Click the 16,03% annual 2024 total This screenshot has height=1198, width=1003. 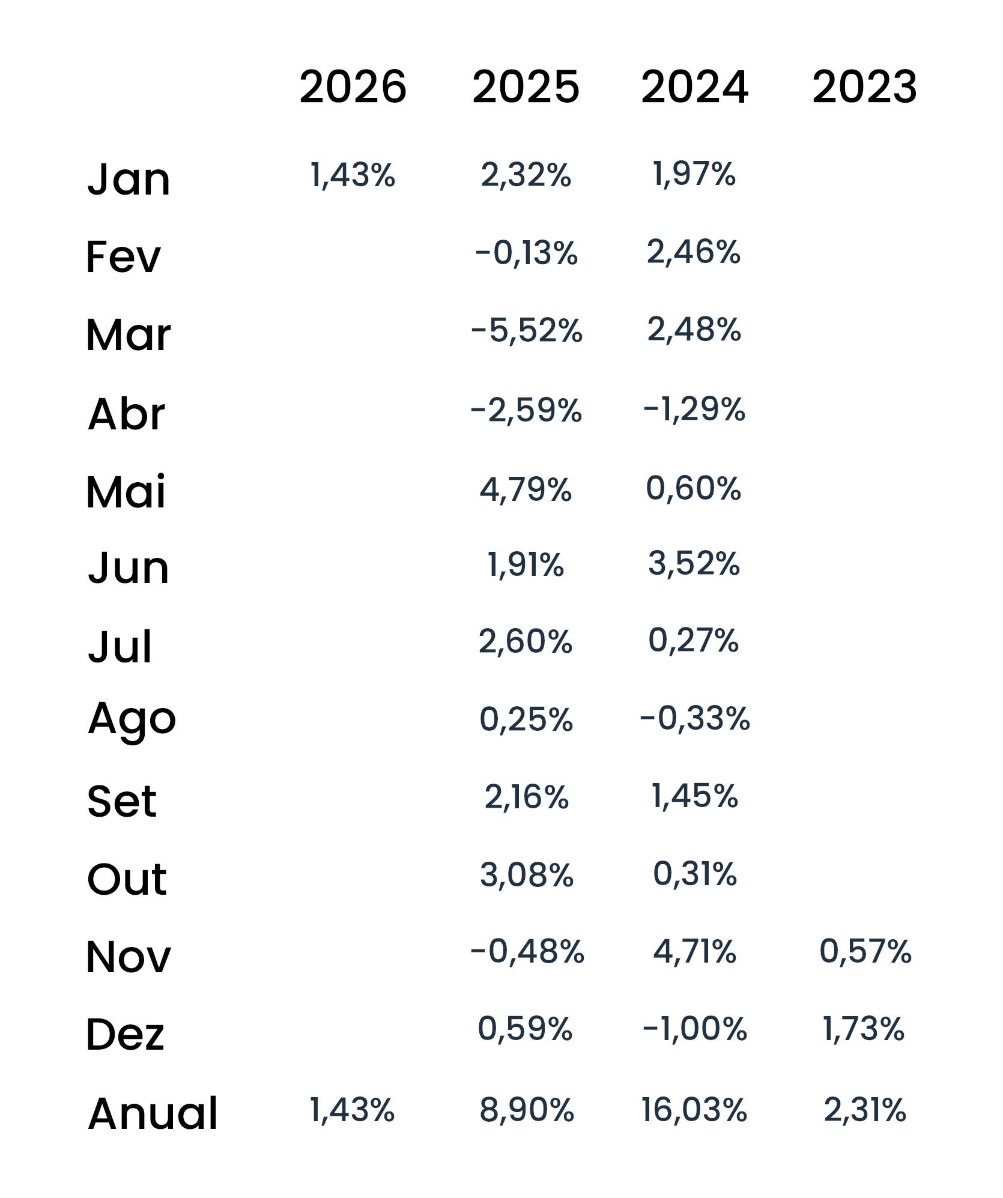(x=694, y=1110)
